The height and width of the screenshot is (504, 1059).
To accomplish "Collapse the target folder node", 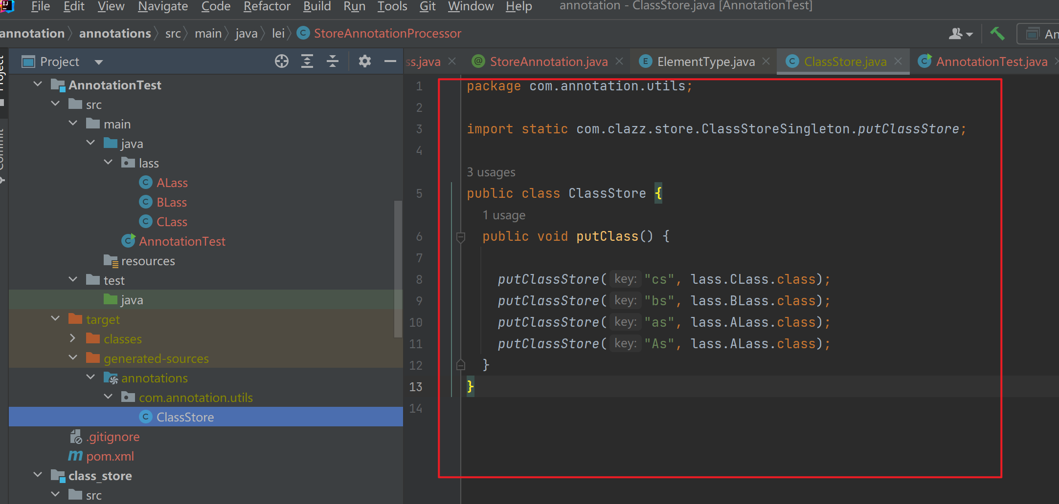I will (55, 318).
